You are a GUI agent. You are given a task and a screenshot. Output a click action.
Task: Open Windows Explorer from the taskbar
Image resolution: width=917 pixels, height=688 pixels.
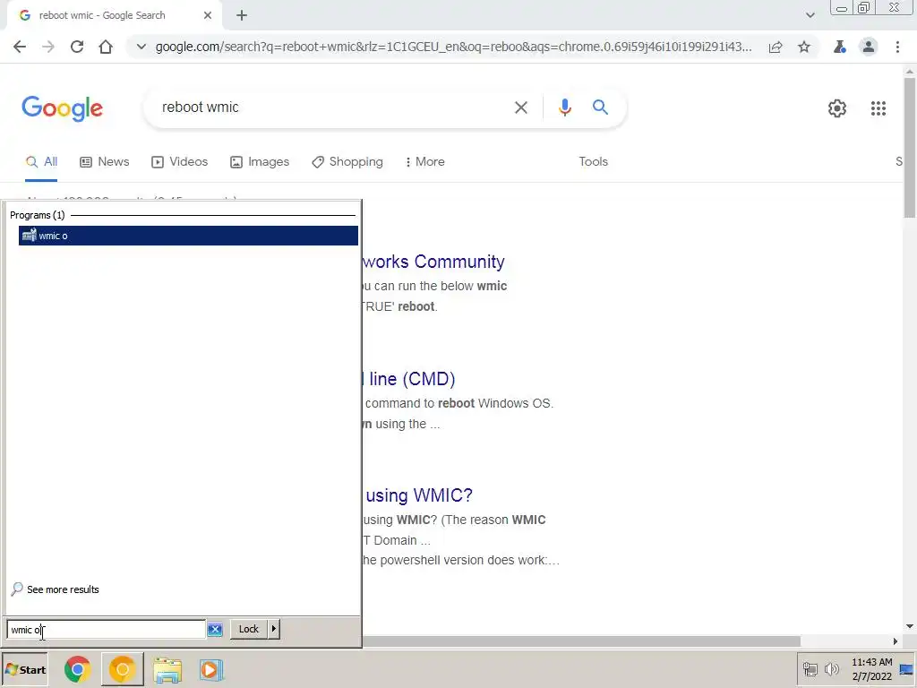pyautogui.click(x=167, y=670)
